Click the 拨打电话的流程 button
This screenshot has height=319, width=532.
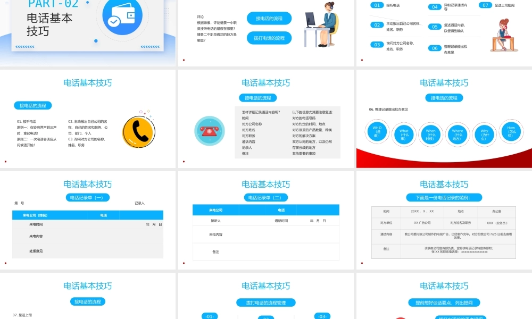pos(269,38)
